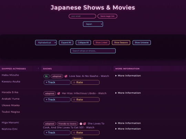Toggle Show Seasons
The width and height of the screenshot is (186, 139).
121,43
